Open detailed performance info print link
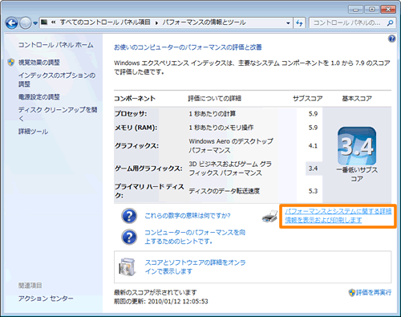401x317 pixels. [338, 216]
